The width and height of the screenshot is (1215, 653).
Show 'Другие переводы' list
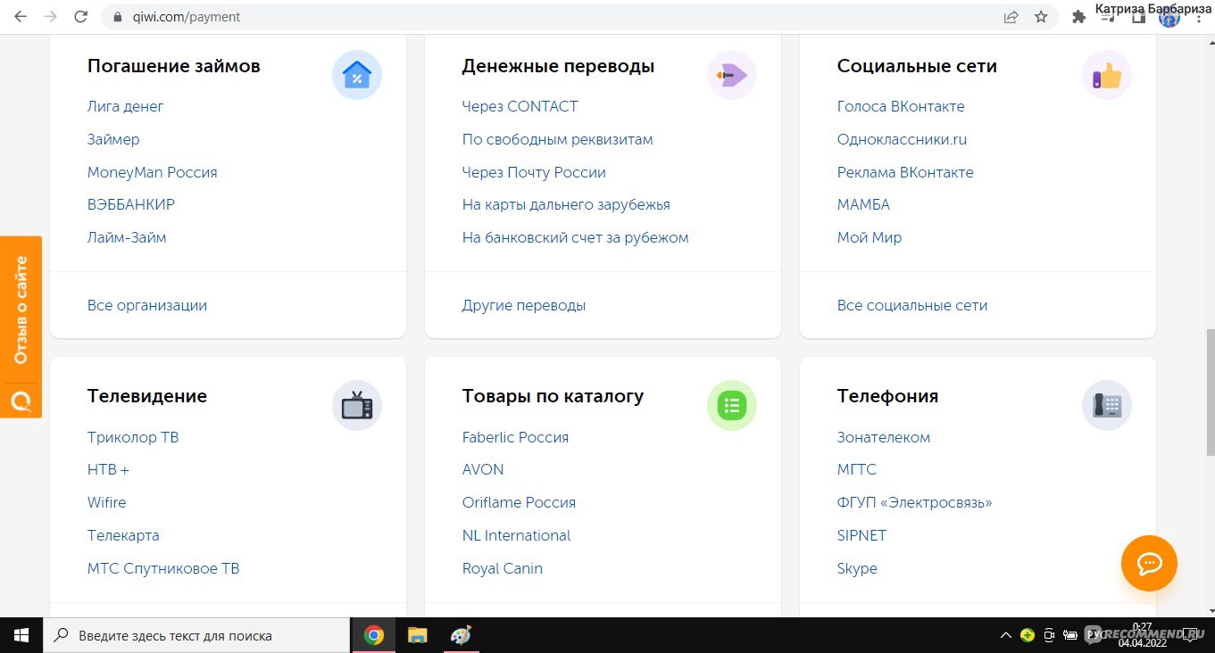[x=524, y=305]
